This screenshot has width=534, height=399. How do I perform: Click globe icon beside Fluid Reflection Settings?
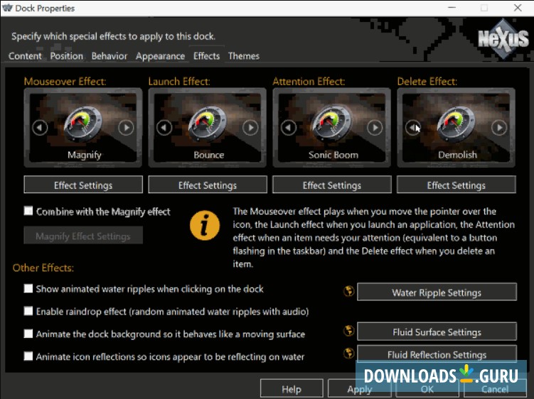348,353
